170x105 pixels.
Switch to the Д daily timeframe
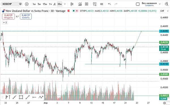pyautogui.click(x=54, y=4)
